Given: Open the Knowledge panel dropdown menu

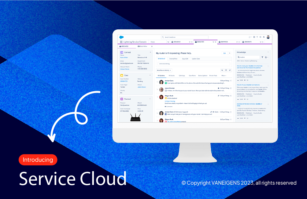Looking at the screenshot, I should pos(268,52).
